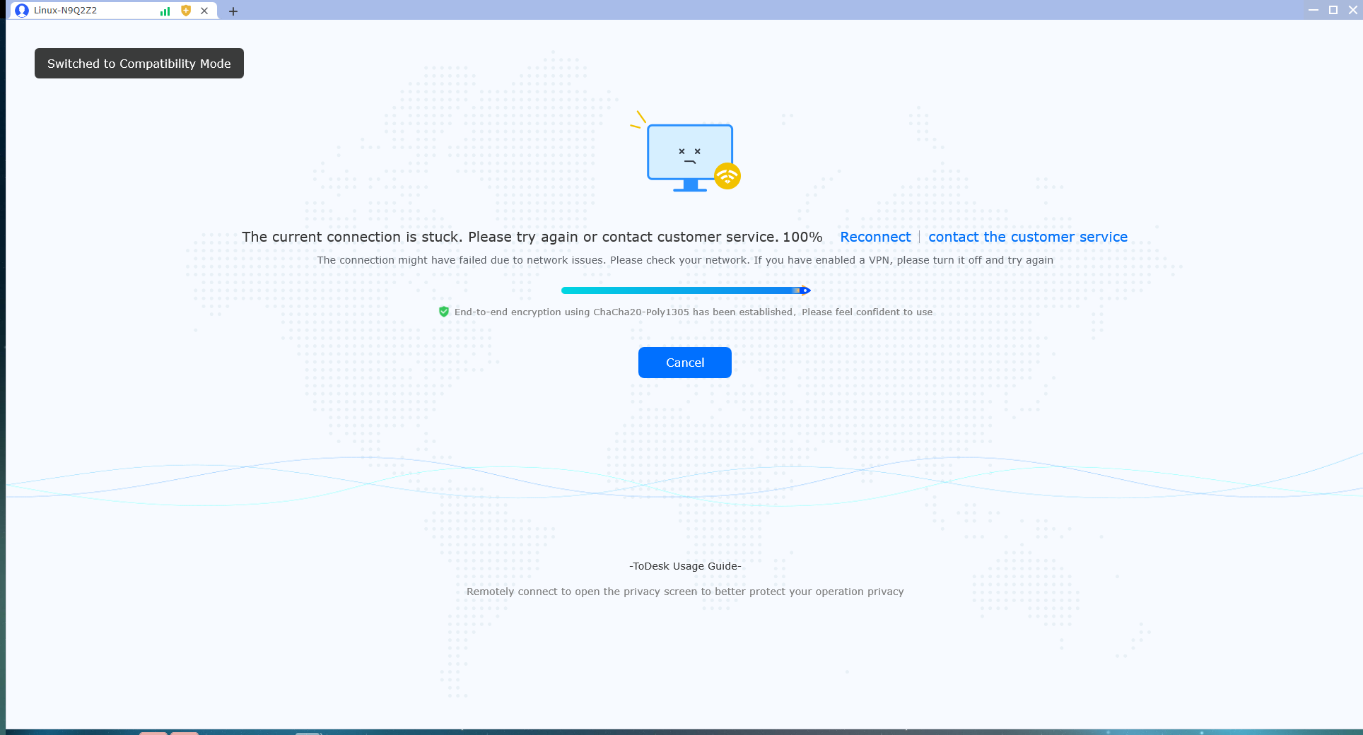Click the privacy screen usage tip text
The image size is (1363, 735).
click(x=685, y=592)
